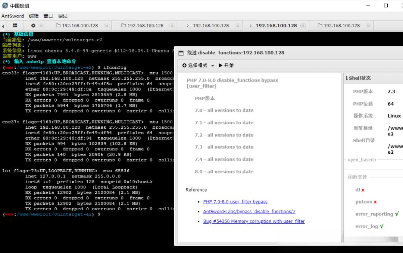Click the 开始 start button
The image size is (403, 253).
click(226, 65)
